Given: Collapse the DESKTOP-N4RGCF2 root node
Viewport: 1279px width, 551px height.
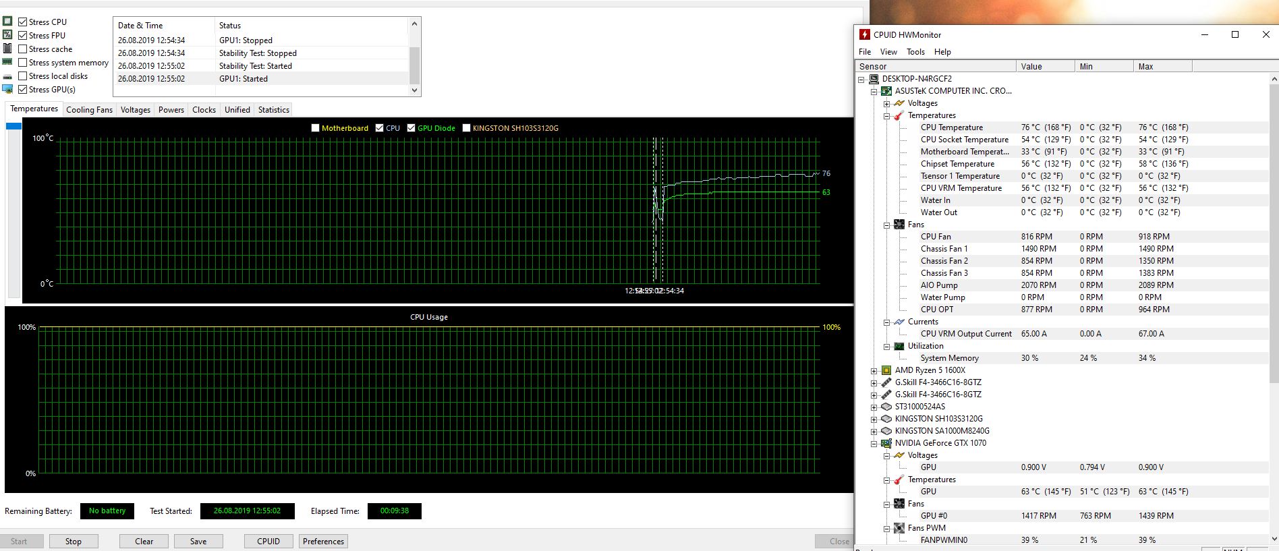Looking at the screenshot, I should pyautogui.click(x=861, y=80).
